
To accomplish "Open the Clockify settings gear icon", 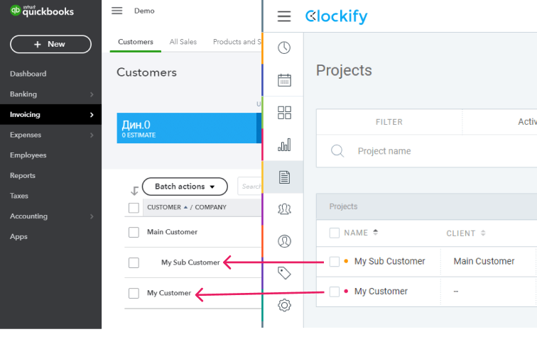I will click(284, 305).
